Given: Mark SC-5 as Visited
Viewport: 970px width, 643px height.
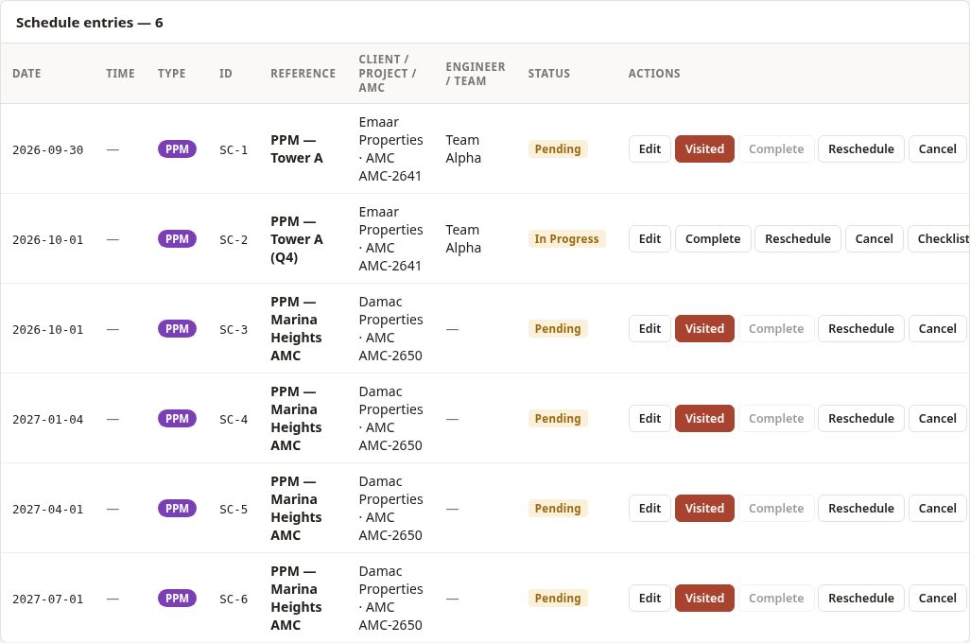Looking at the screenshot, I should (704, 508).
